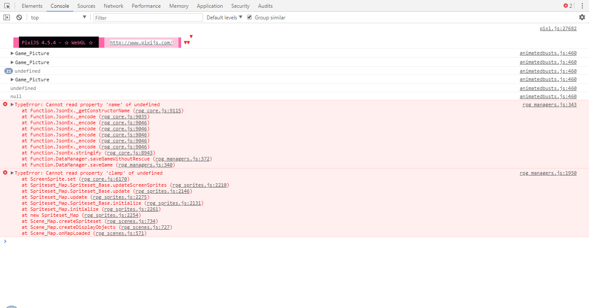The width and height of the screenshot is (589, 308).
Task: Click the error icon beside 'name' TypeError
Action: [5, 104]
